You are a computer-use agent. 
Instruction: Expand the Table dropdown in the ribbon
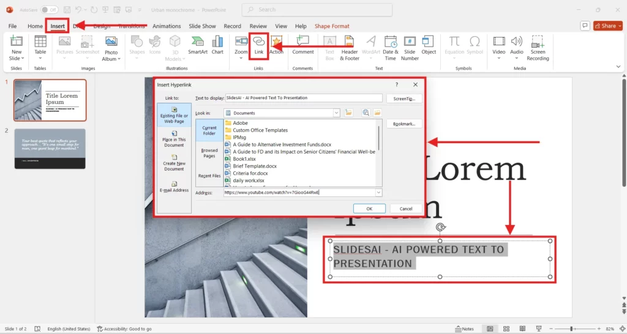pos(40,59)
